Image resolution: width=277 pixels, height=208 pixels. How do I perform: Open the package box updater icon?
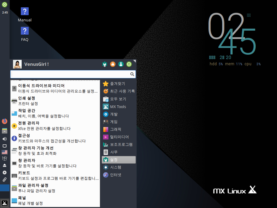[x=5, y=158]
